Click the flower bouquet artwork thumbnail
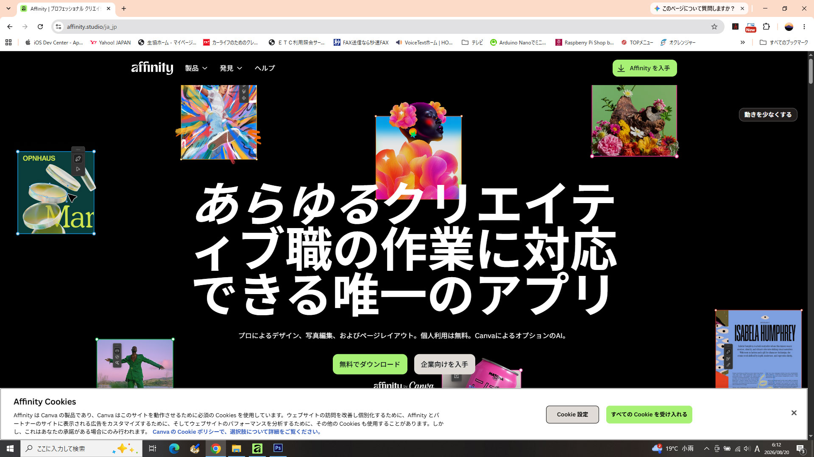This screenshot has width=814, height=457. click(634, 121)
